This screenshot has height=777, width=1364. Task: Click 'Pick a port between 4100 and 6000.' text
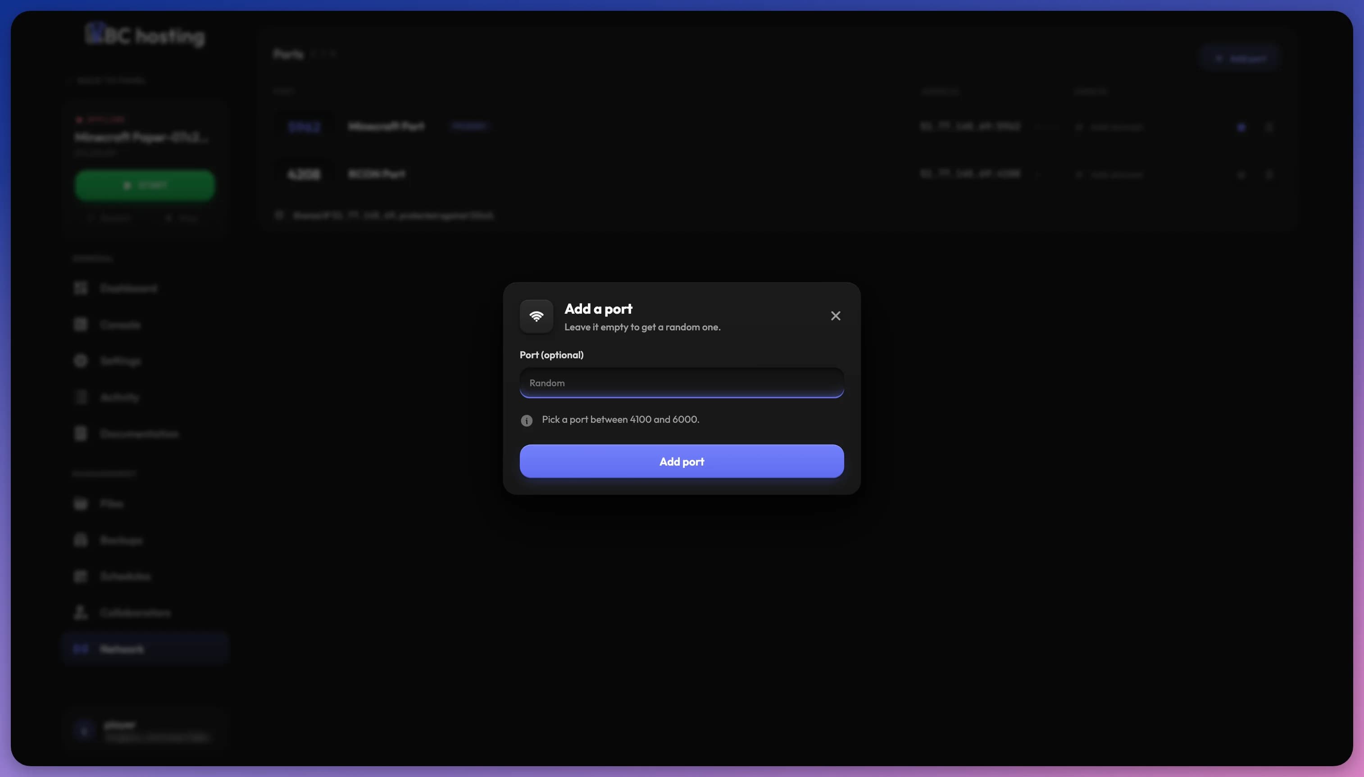pyautogui.click(x=621, y=420)
